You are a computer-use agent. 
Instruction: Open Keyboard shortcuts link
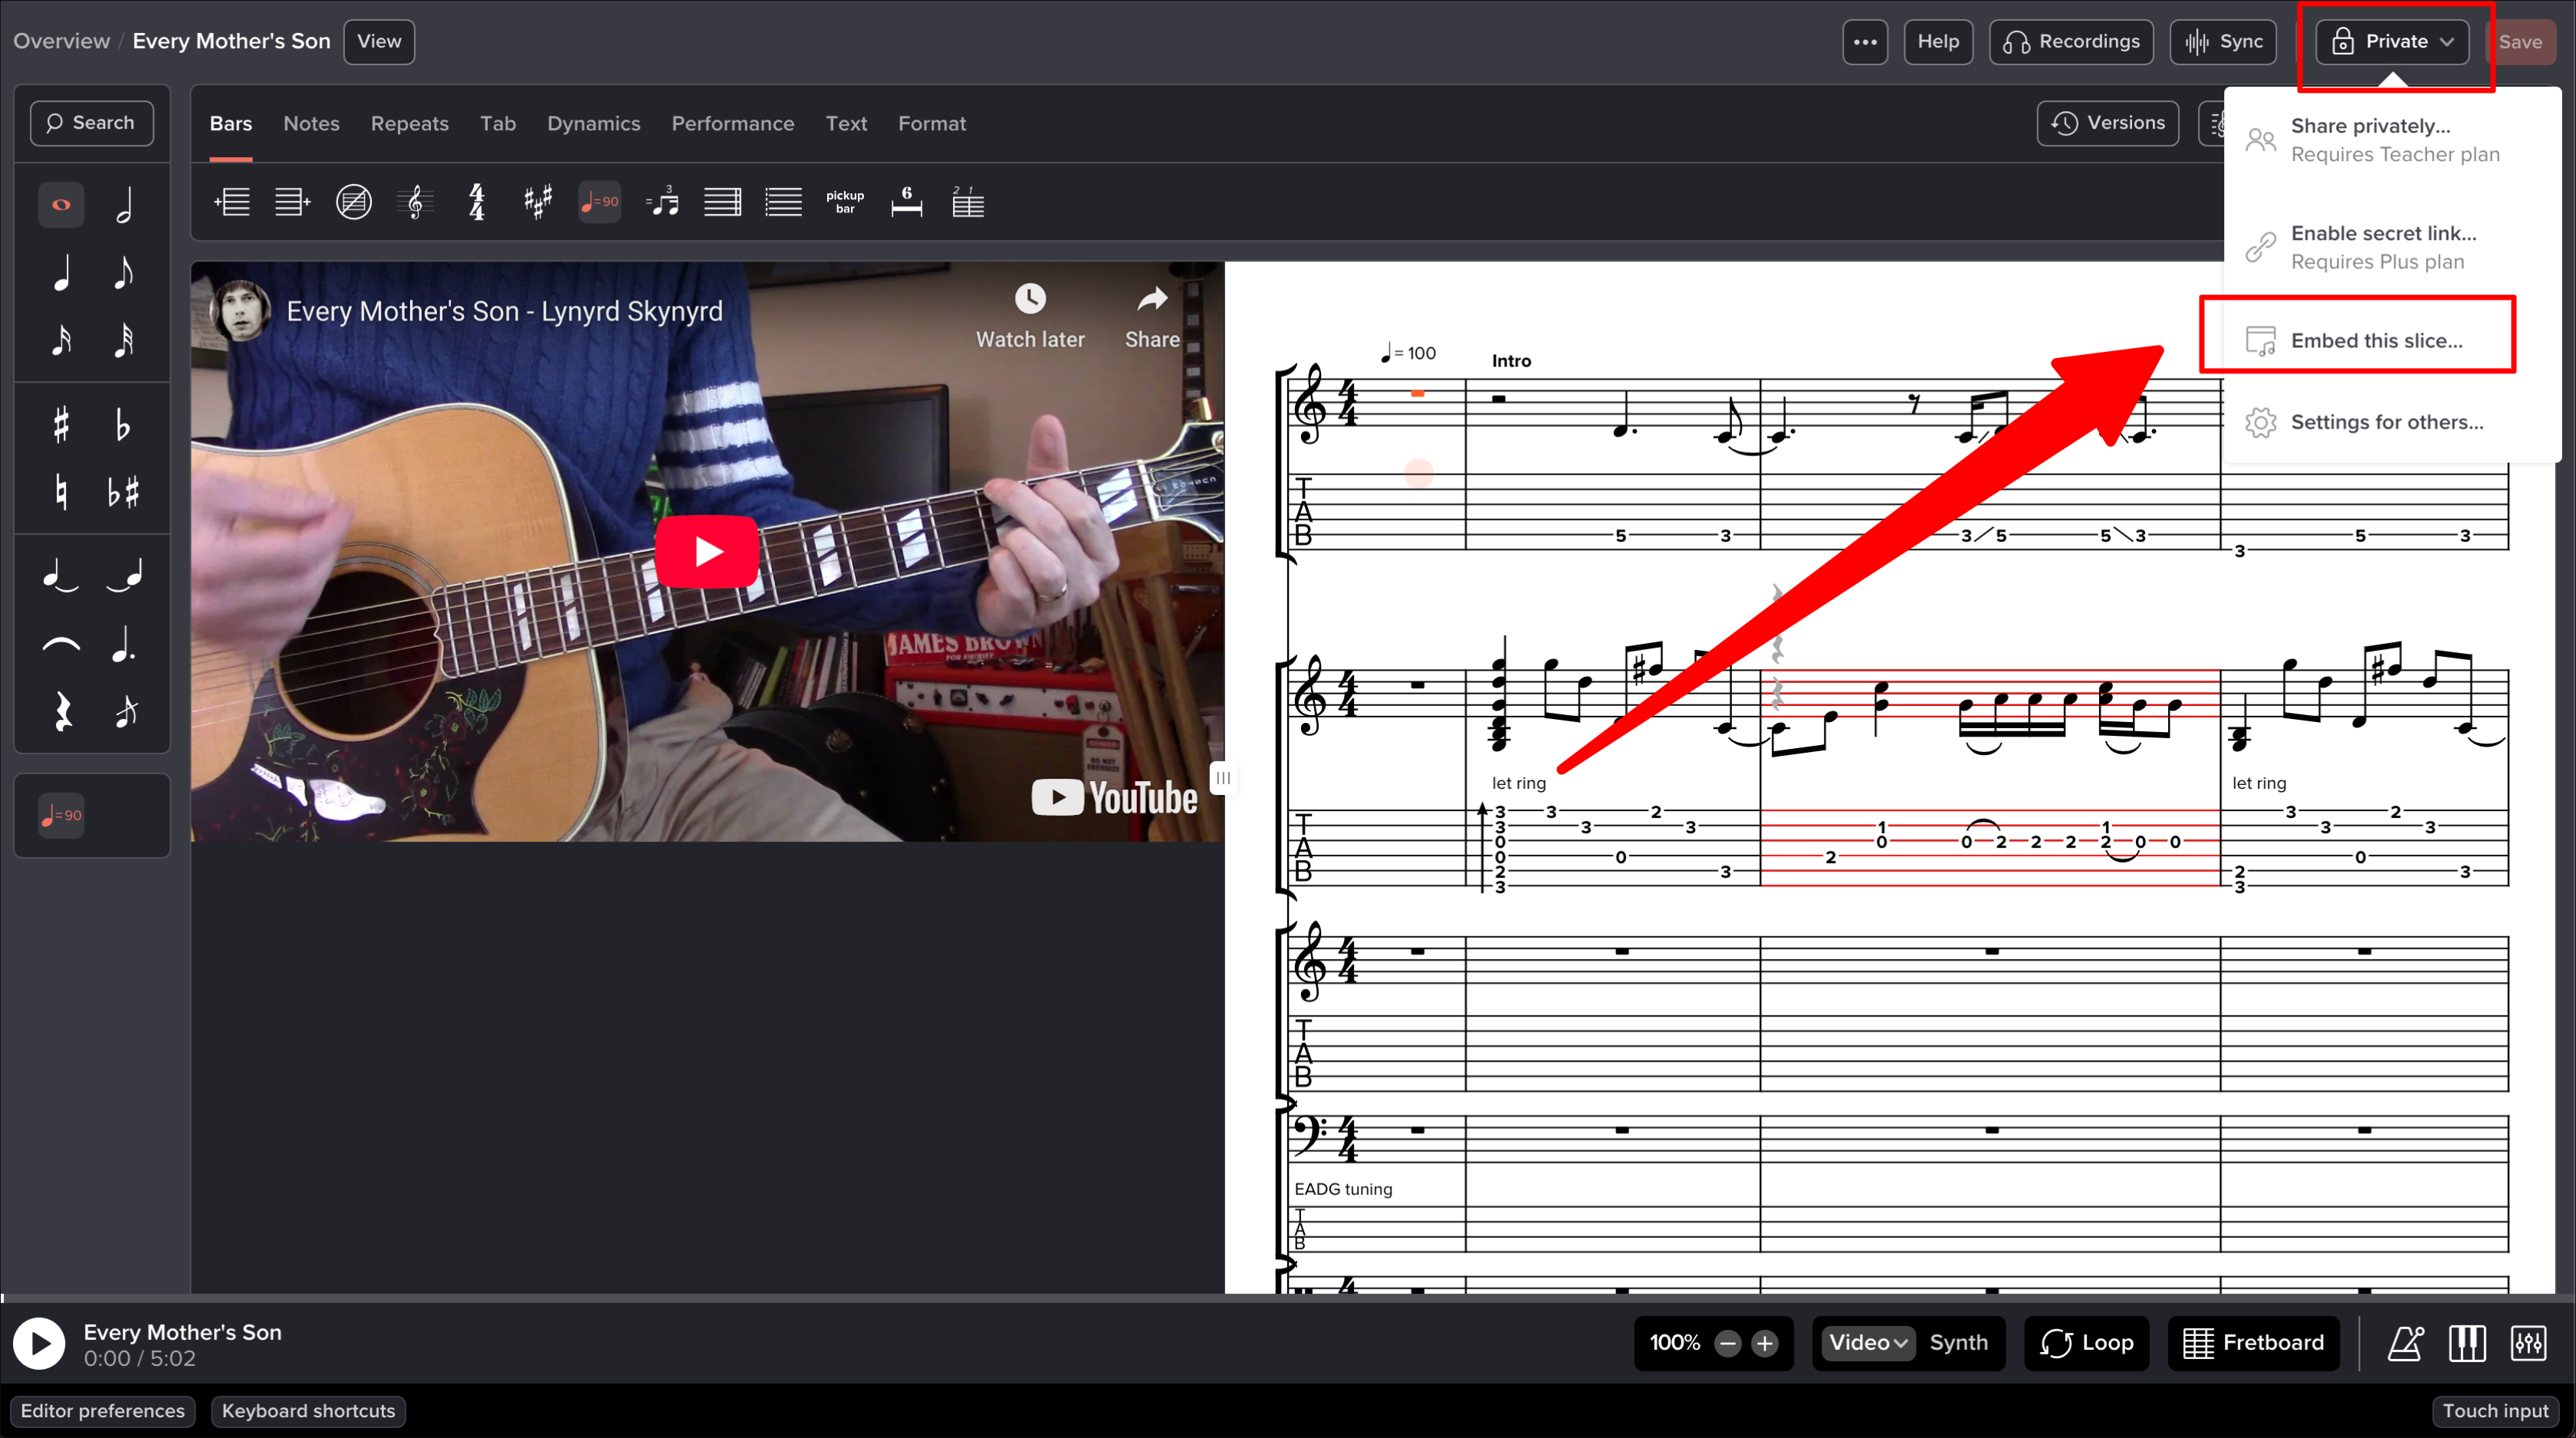pyautogui.click(x=308, y=1411)
